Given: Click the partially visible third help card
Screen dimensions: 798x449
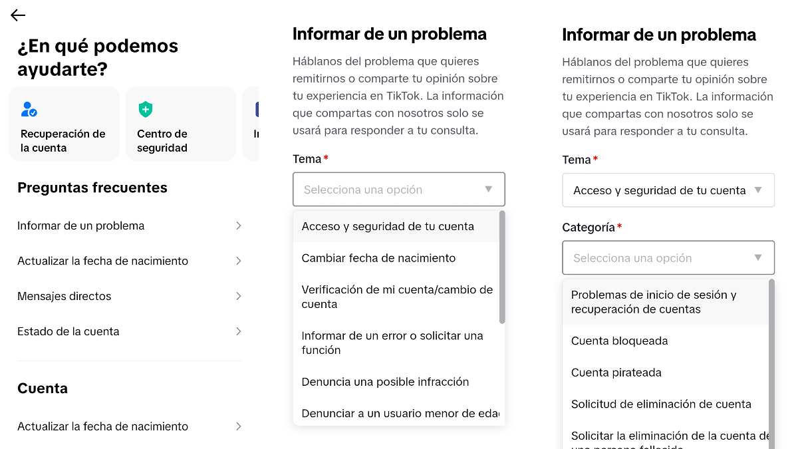Looking at the screenshot, I should pyautogui.click(x=251, y=124).
